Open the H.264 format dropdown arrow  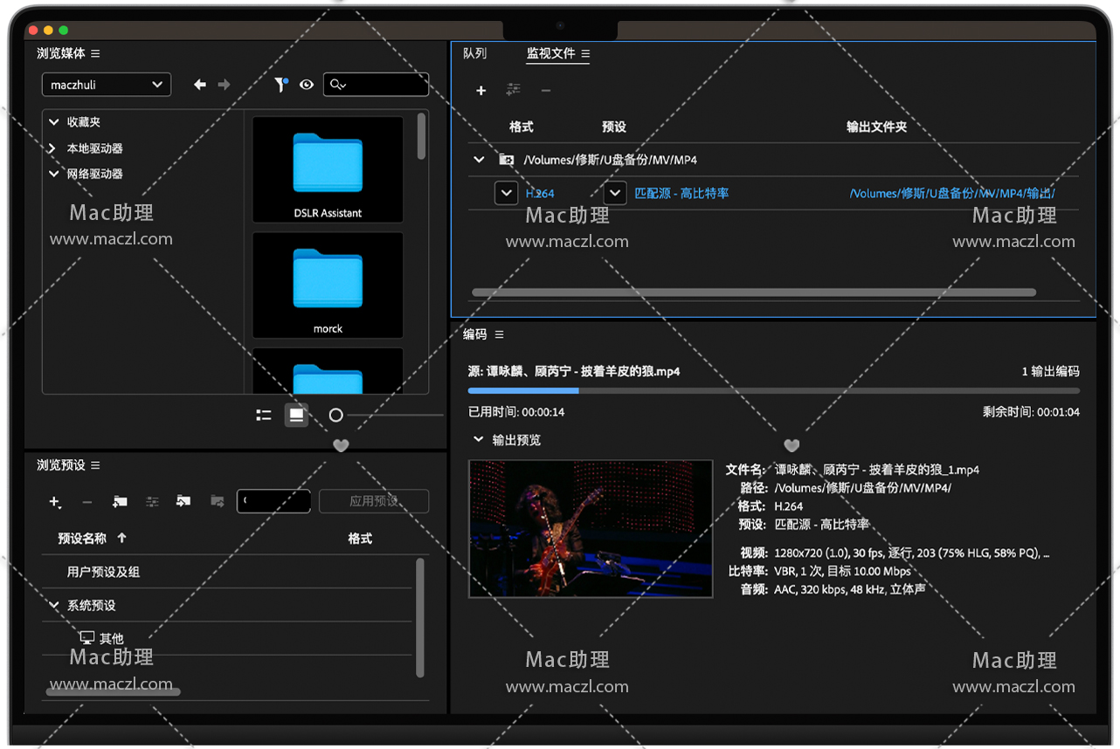click(x=507, y=193)
